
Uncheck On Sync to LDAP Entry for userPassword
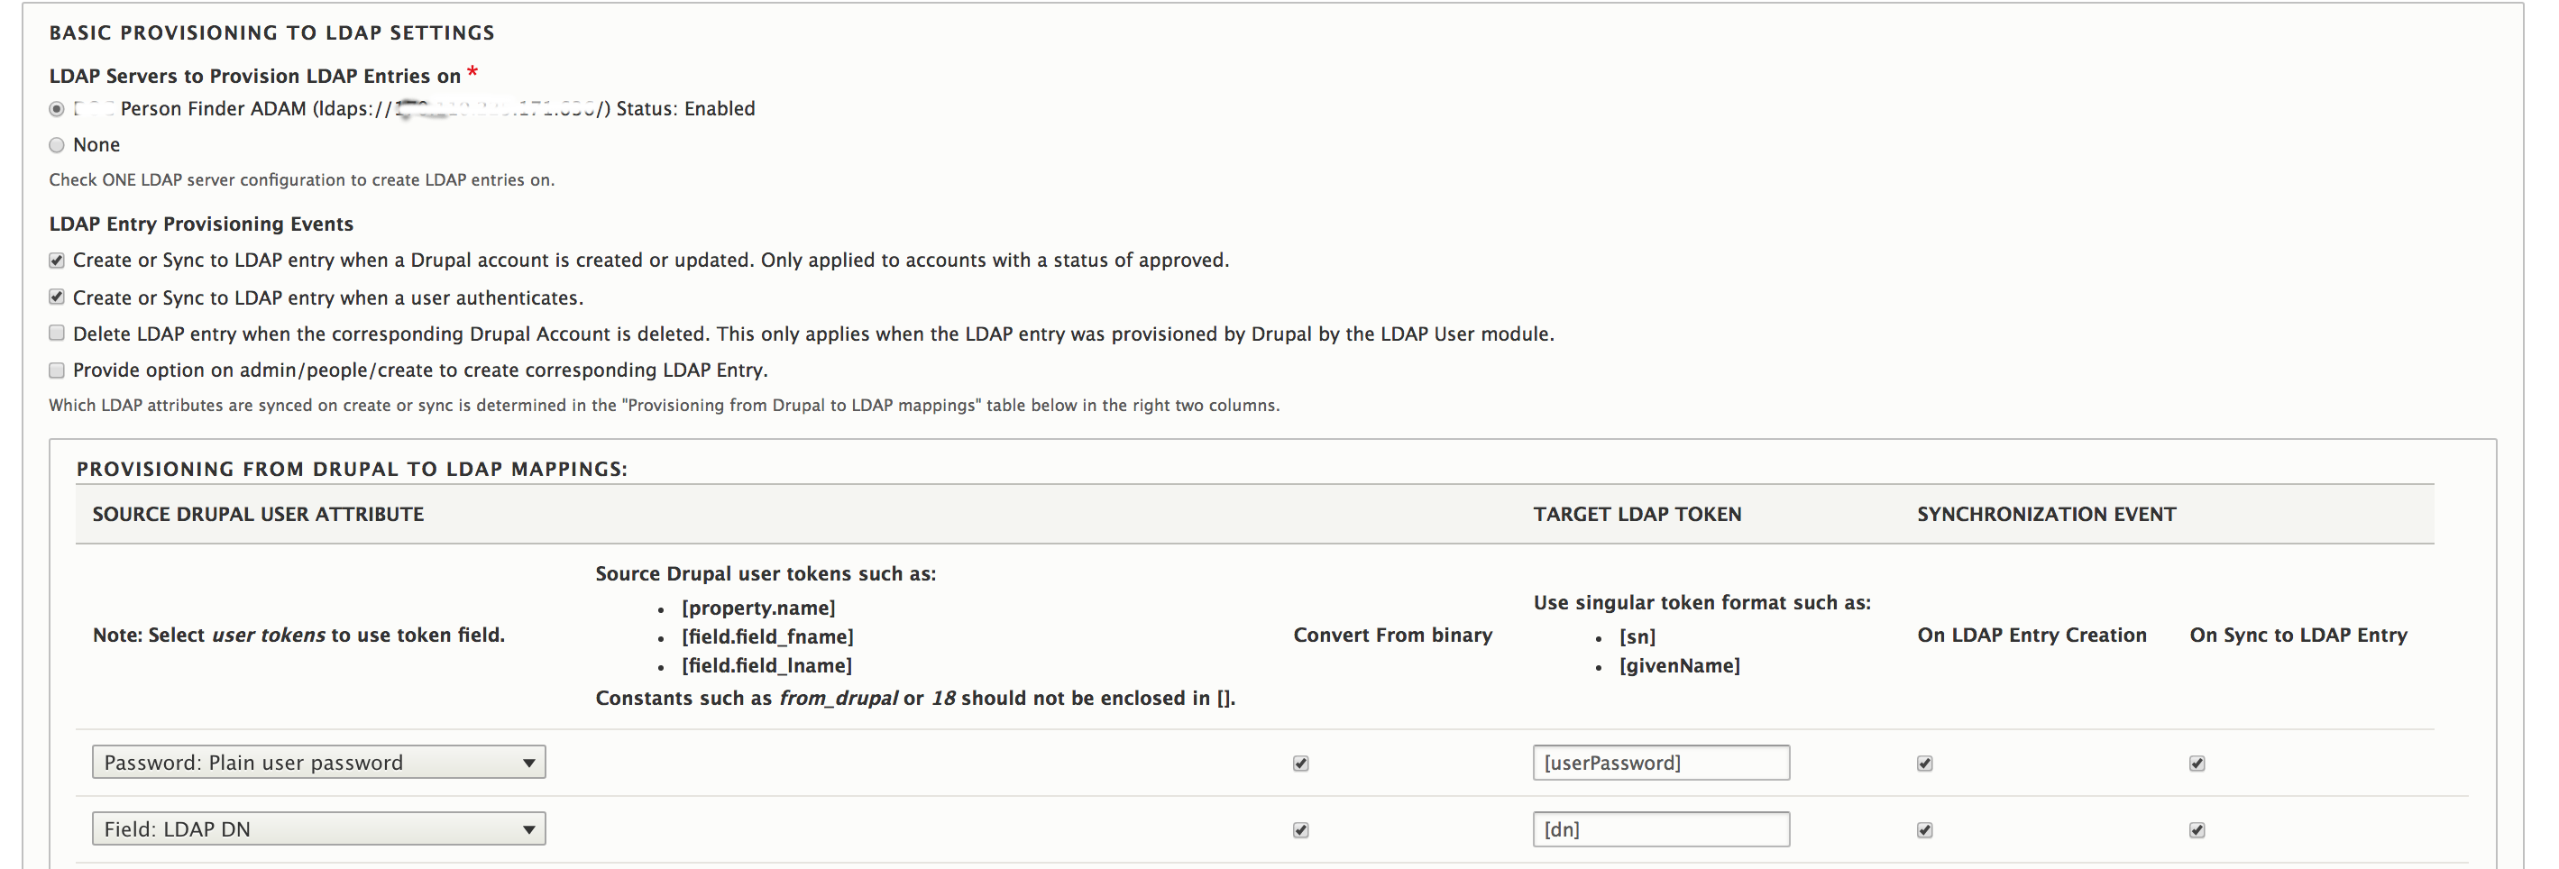click(2197, 764)
